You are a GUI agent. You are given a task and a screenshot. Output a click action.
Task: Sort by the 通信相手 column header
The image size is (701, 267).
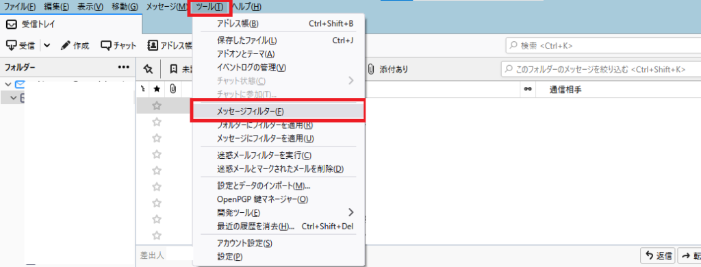[565, 89]
